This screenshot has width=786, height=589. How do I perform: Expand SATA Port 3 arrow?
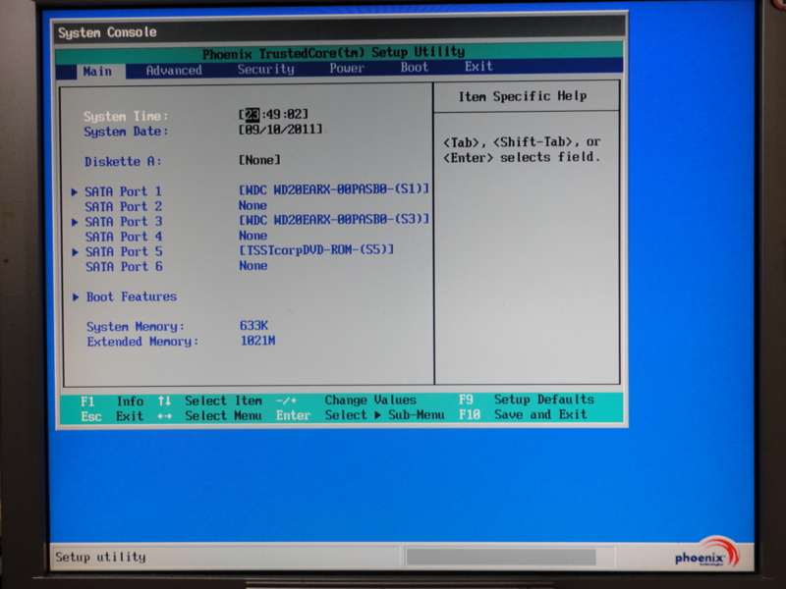75,222
